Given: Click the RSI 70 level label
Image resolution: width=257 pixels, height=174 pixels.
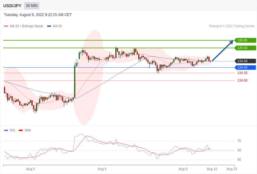Looking at the screenshot, I should [239, 141].
